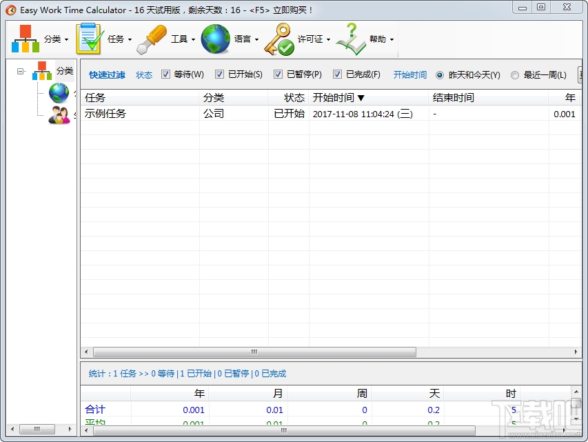
Task: Uncheck the 已开始(S) filter checkbox
Action: click(x=219, y=74)
